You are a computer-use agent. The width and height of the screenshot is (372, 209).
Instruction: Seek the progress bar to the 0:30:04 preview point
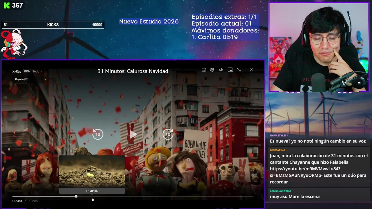tap(92, 197)
